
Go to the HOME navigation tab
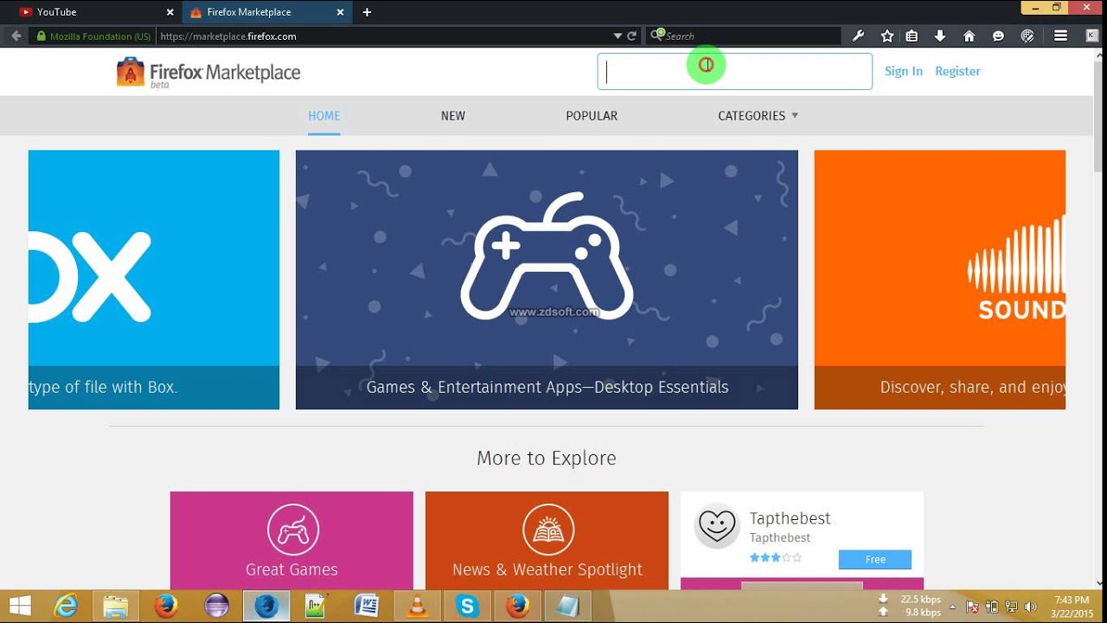(x=324, y=116)
